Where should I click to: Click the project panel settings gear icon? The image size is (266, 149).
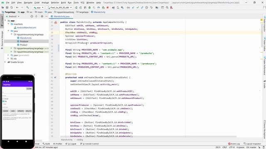click(x=42, y=17)
